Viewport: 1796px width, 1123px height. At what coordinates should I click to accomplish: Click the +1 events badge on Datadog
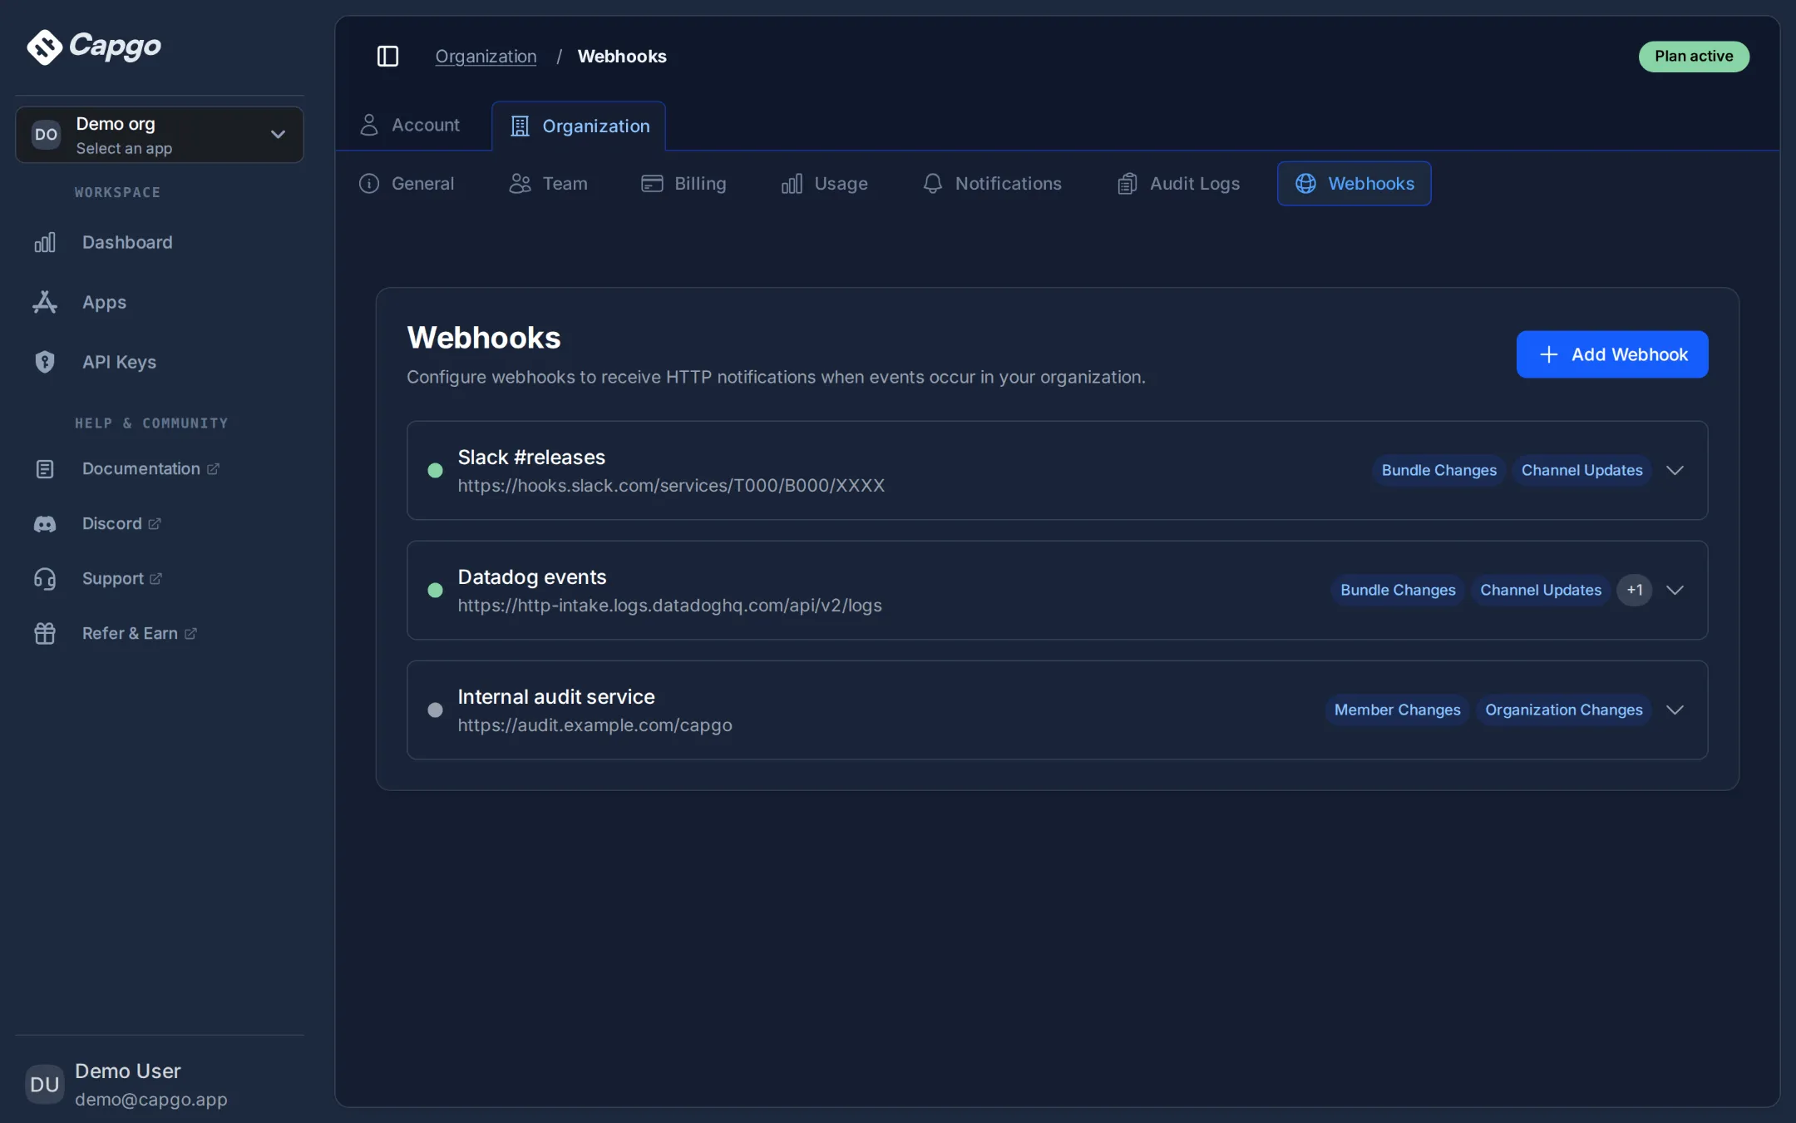coord(1635,591)
